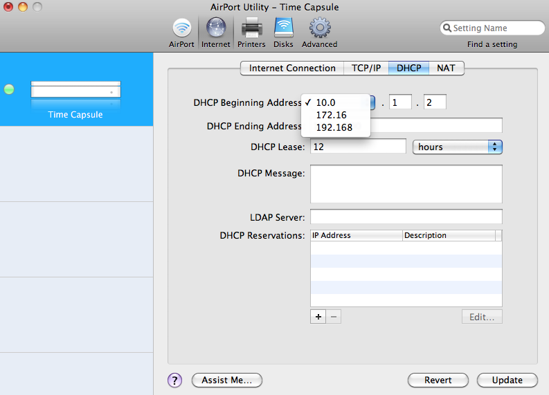
Task: Click the magnifier icon in search field
Action: tap(447, 28)
